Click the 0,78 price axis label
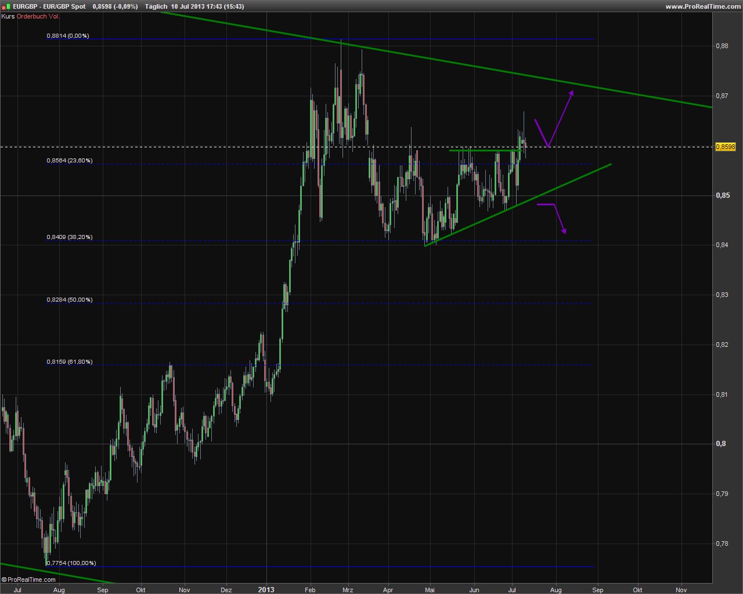 (721, 544)
